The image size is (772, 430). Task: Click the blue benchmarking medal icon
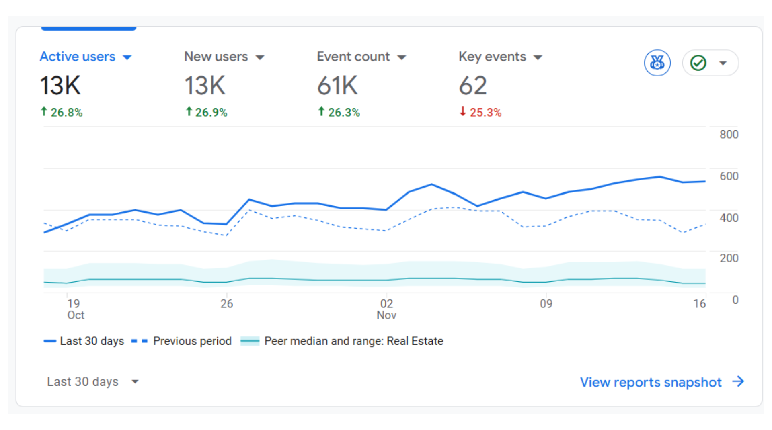click(x=657, y=63)
